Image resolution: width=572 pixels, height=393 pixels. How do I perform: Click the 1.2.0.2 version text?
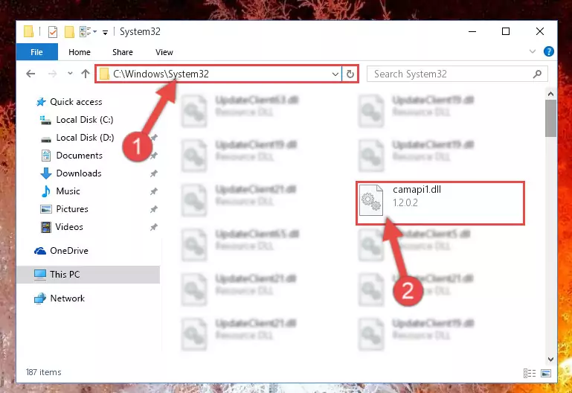405,202
